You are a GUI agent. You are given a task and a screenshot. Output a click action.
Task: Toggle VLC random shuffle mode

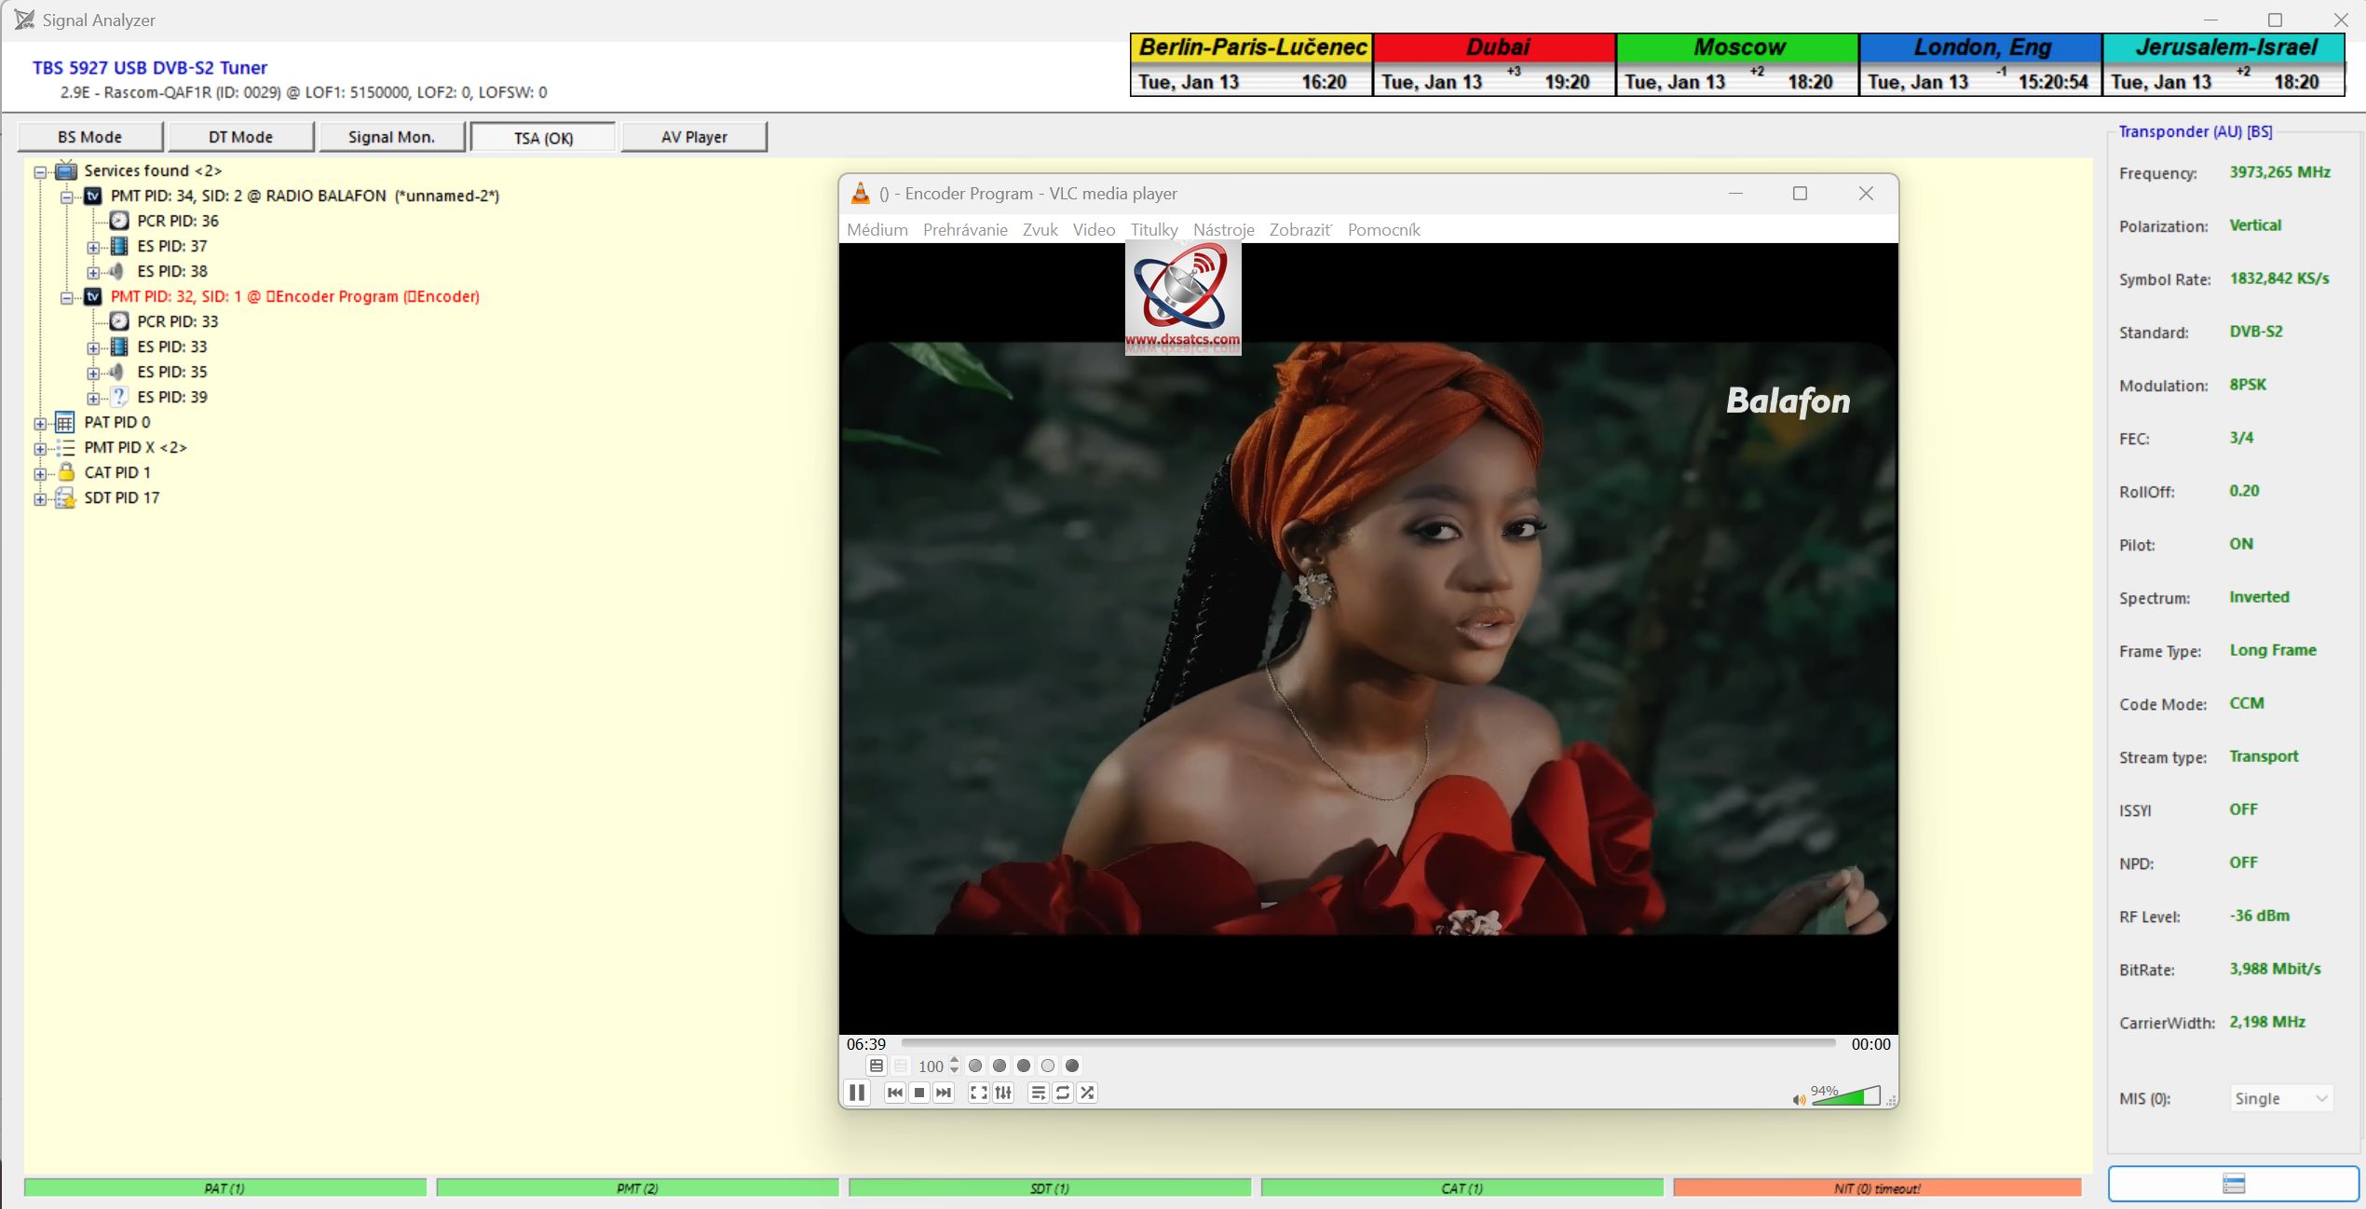[1087, 1093]
